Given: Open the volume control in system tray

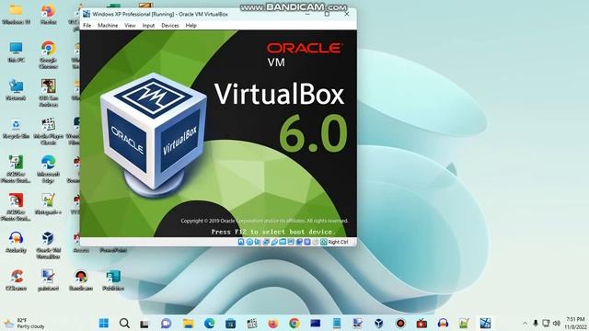Looking at the screenshot, I should point(557,323).
